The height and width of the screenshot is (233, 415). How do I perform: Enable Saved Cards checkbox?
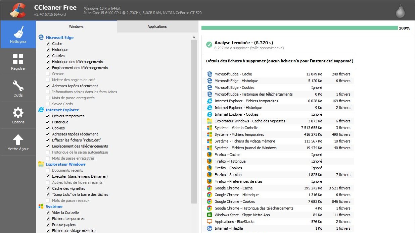click(48, 104)
